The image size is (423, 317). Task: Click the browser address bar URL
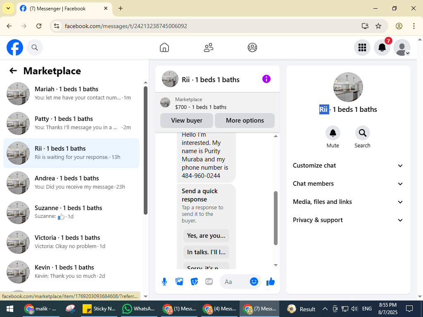click(x=126, y=26)
